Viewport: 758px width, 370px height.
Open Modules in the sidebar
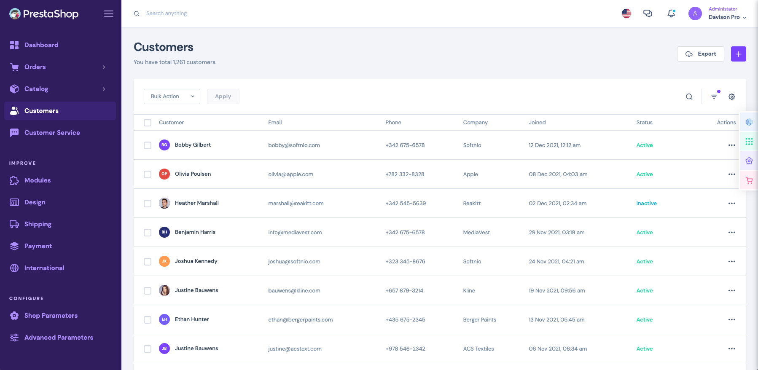click(x=60, y=180)
